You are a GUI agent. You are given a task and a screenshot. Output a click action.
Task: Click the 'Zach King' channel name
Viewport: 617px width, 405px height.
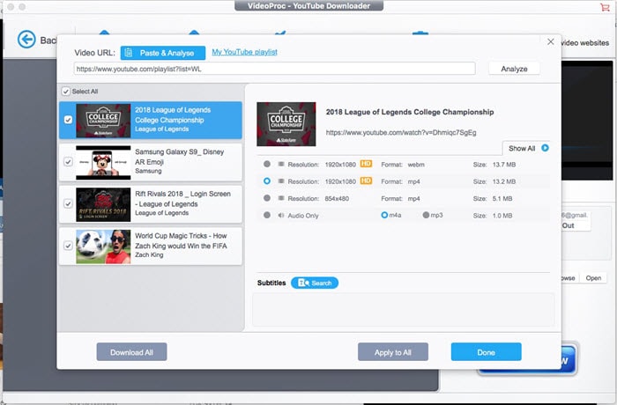(149, 254)
